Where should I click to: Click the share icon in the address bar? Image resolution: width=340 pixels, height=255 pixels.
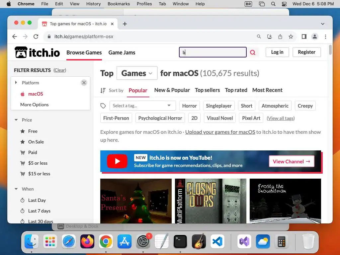[x=280, y=37]
